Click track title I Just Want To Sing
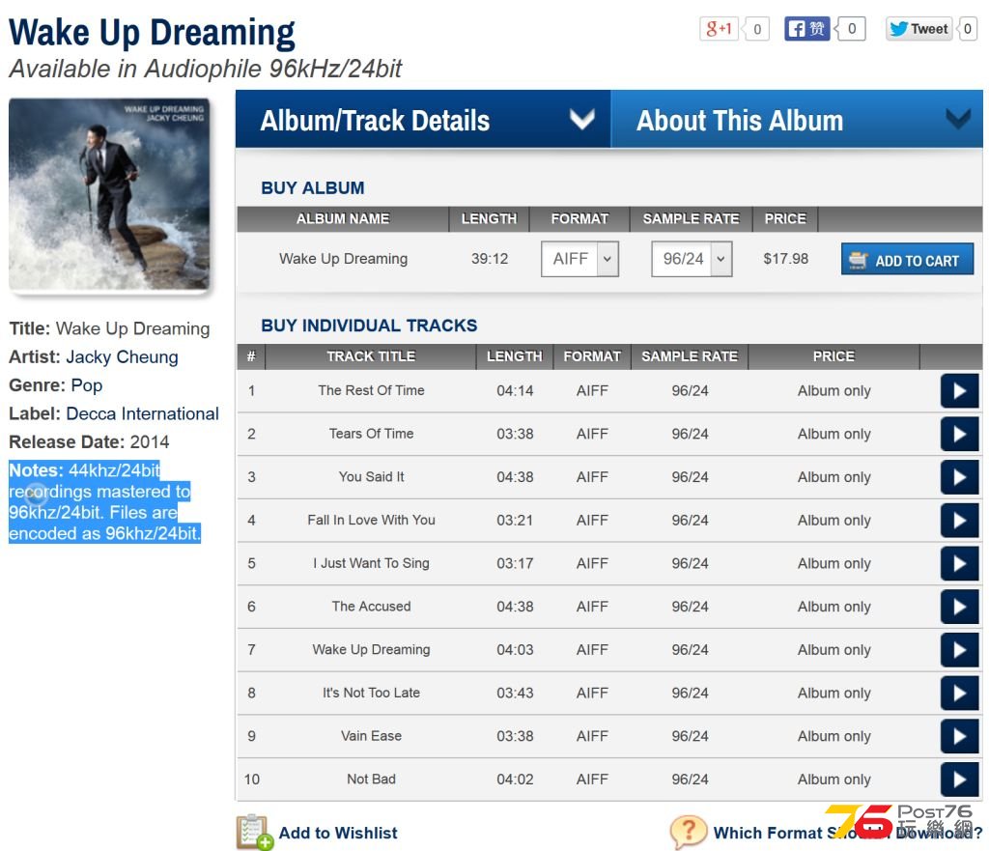This screenshot has height=851, width=989. point(371,563)
